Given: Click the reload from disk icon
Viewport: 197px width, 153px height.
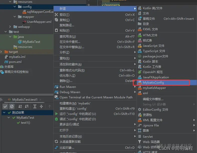Looking at the screenshot, I should point(56,141).
